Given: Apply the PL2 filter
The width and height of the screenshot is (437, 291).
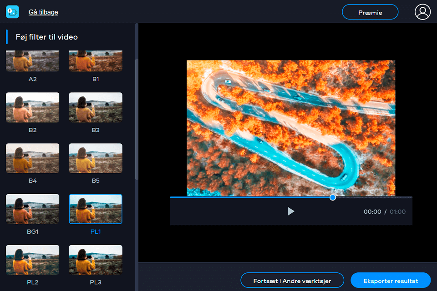Looking at the screenshot, I should point(32,260).
